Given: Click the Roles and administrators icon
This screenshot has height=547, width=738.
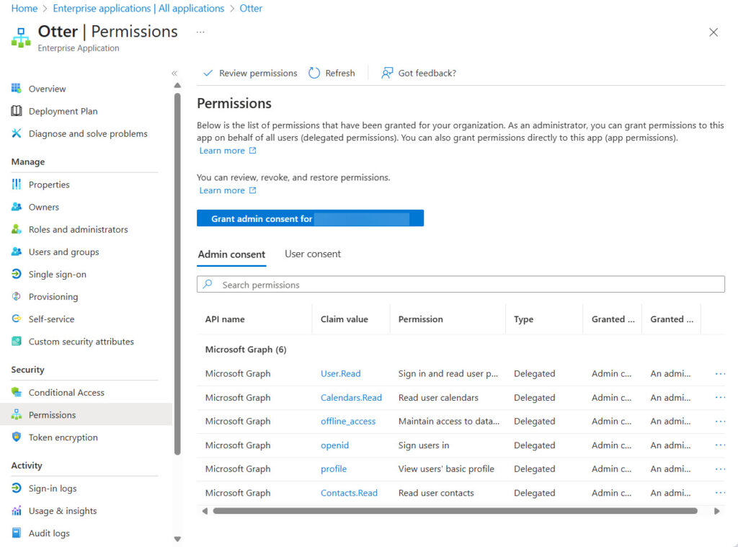Looking at the screenshot, I should click(x=17, y=229).
